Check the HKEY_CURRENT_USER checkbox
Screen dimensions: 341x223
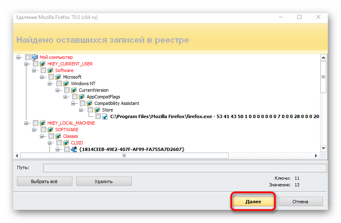point(36,64)
